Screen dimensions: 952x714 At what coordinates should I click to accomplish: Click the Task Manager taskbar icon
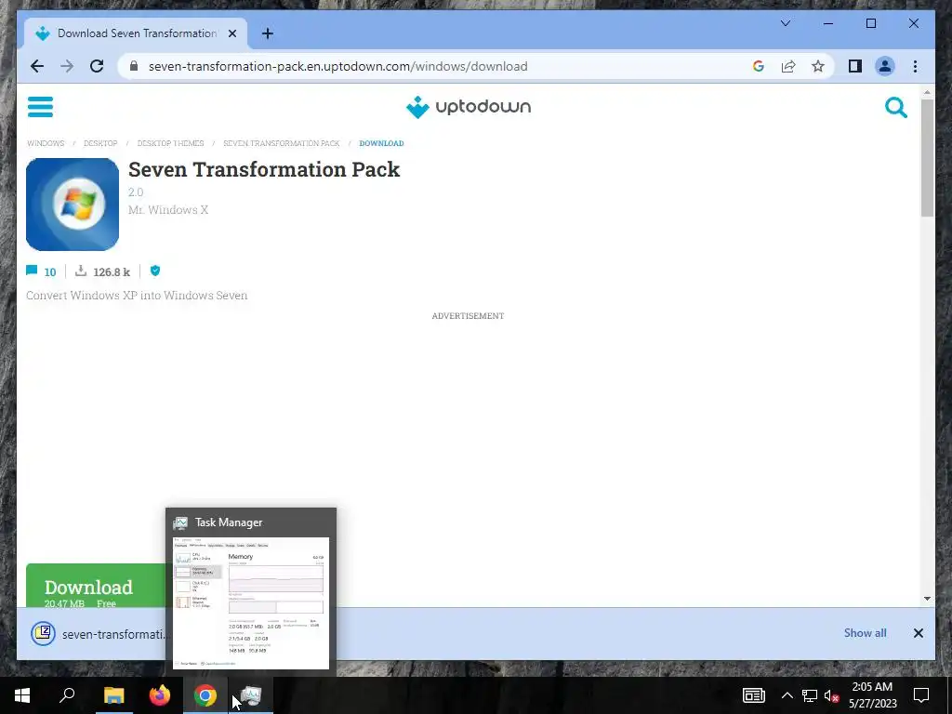(251, 695)
